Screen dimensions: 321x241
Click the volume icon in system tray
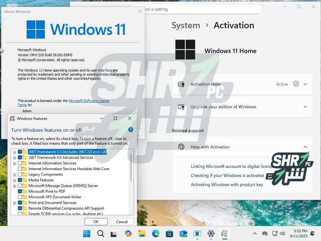tap(282, 233)
